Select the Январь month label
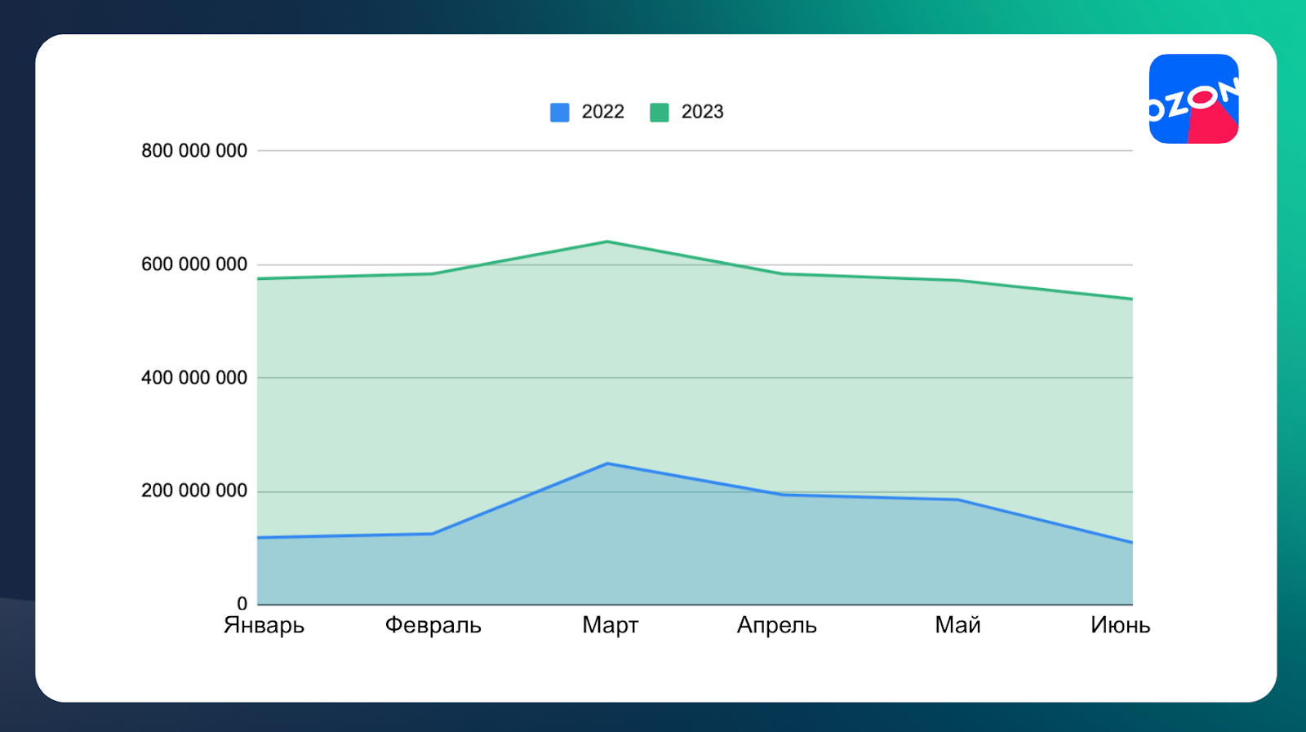The height and width of the screenshot is (732, 1306). (x=264, y=626)
